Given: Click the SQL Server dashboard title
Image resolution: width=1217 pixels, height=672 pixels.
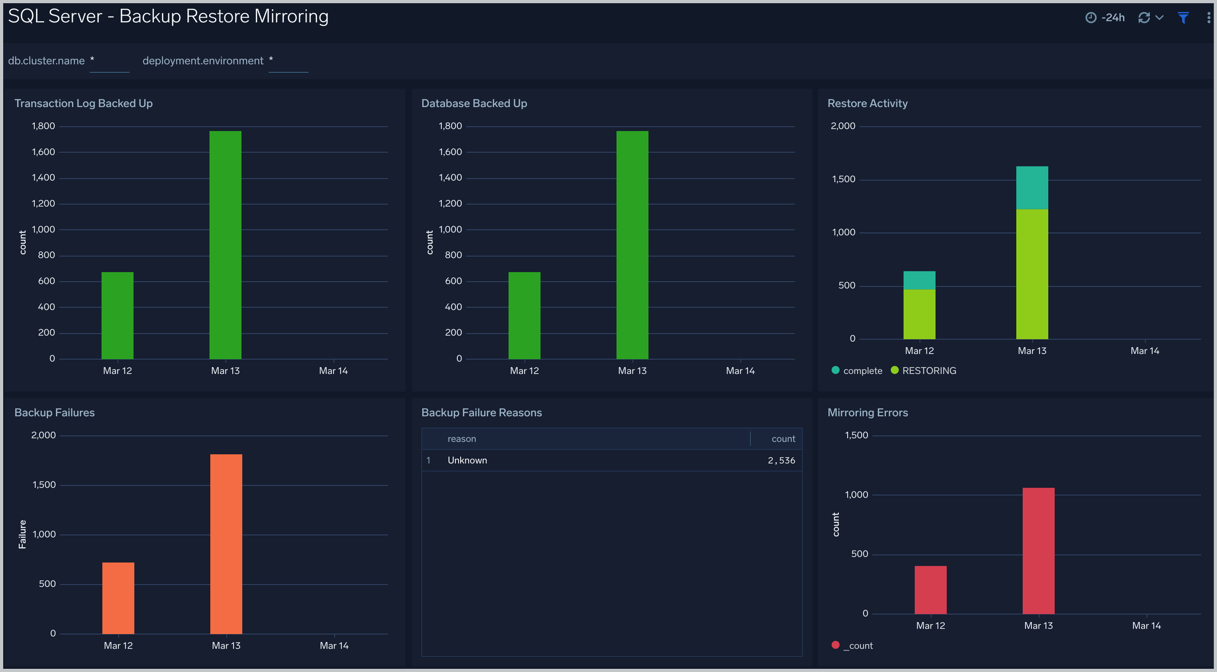Looking at the screenshot, I should tap(168, 16).
